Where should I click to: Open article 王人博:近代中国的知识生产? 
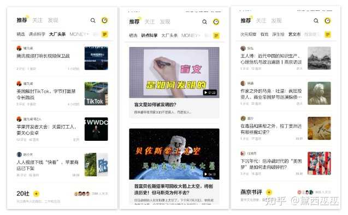coord(271,59)
